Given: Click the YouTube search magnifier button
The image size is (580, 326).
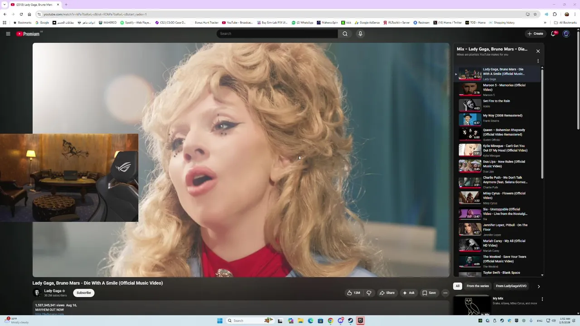Looking at the screenshot, I should pyautogui.click(x=345, y=34).
